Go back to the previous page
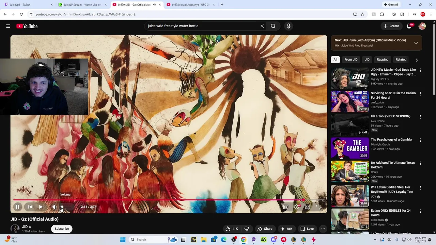 (x=5, y=14)
